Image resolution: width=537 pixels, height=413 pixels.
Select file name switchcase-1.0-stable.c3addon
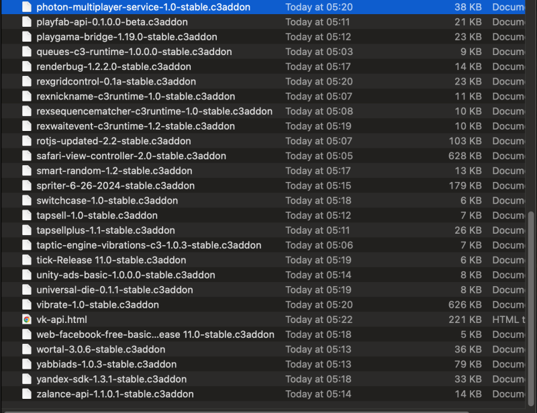(107, 201)
